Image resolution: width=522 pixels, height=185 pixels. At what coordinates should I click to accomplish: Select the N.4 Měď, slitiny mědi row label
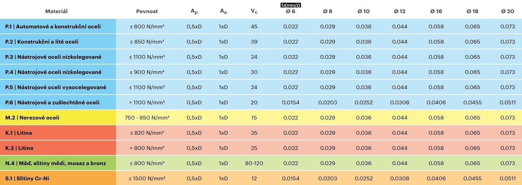point(56,163)
